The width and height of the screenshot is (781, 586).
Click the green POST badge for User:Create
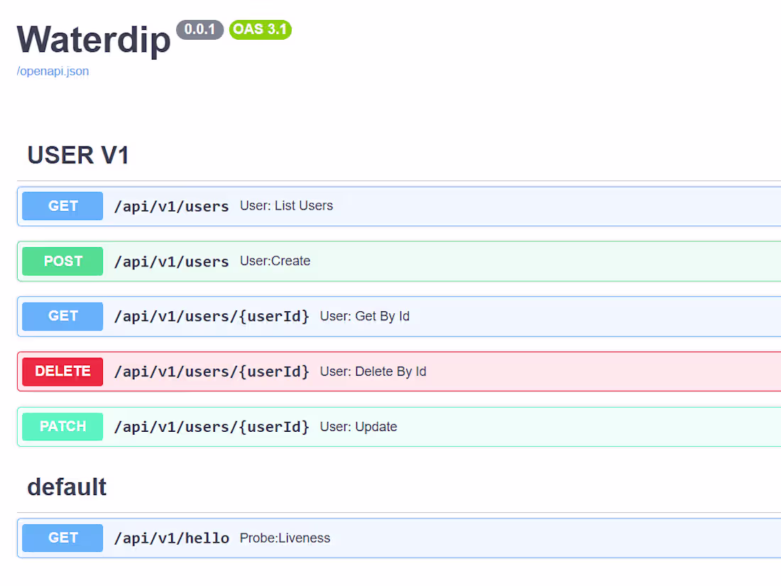click(62, 261)
